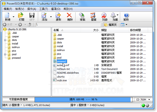The height and width of the screenshot is (112, 157).
Task: Open the 幫助 (Help) question mark icon
Action: (126, 15)
